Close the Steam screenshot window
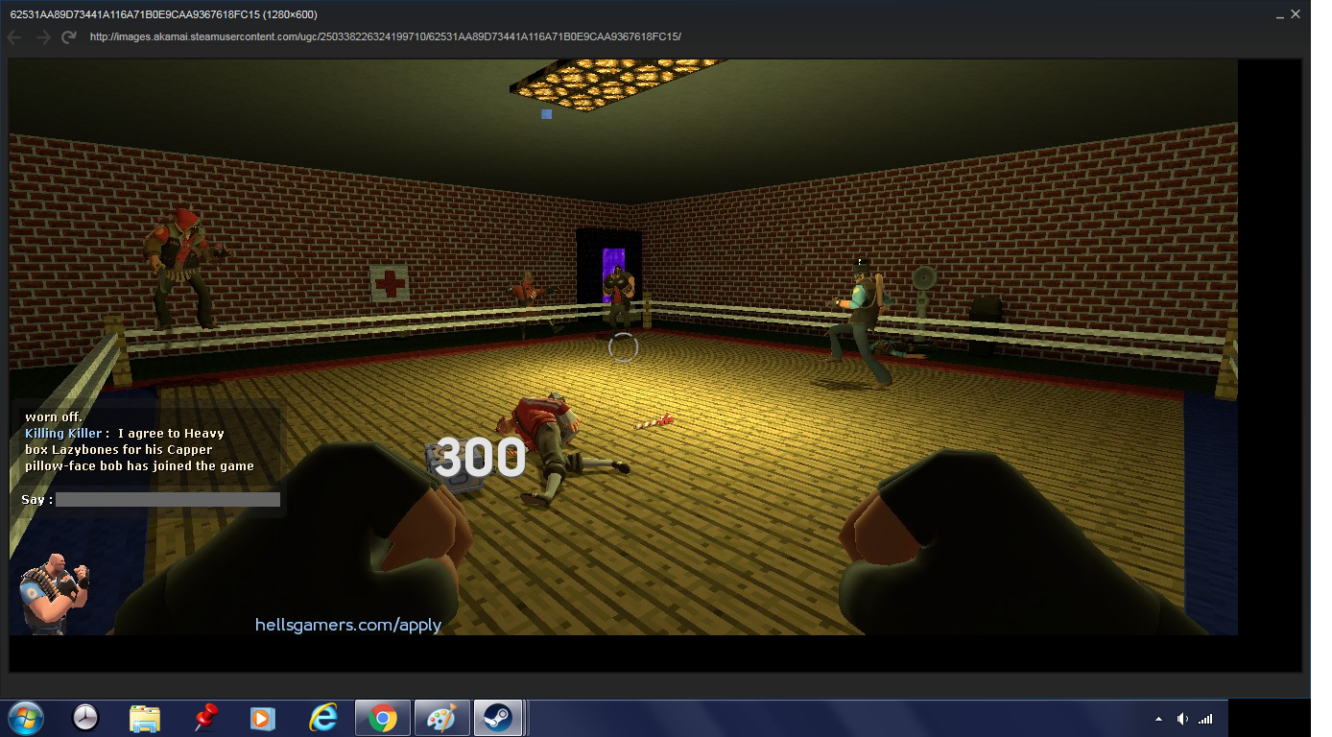This screenshot has height=737, width=1332. click(1296, 14)
